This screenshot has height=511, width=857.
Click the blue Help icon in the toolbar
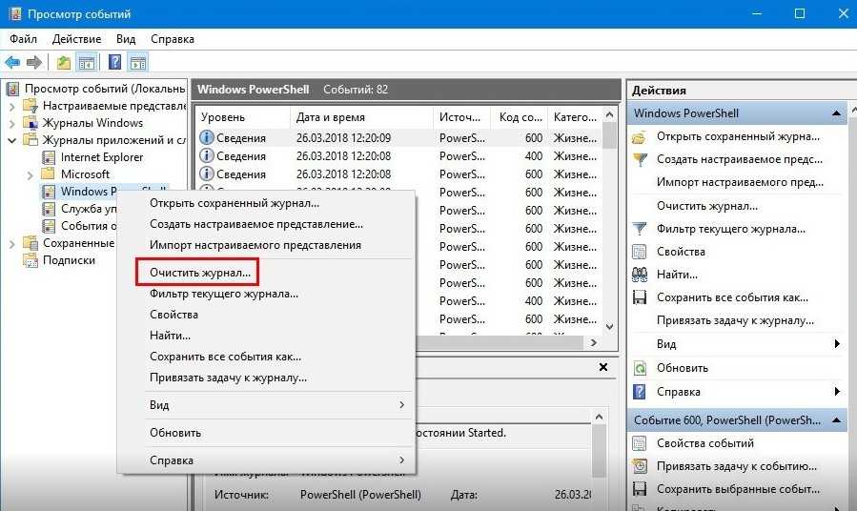pyautogui.click(x=114, y=63)
